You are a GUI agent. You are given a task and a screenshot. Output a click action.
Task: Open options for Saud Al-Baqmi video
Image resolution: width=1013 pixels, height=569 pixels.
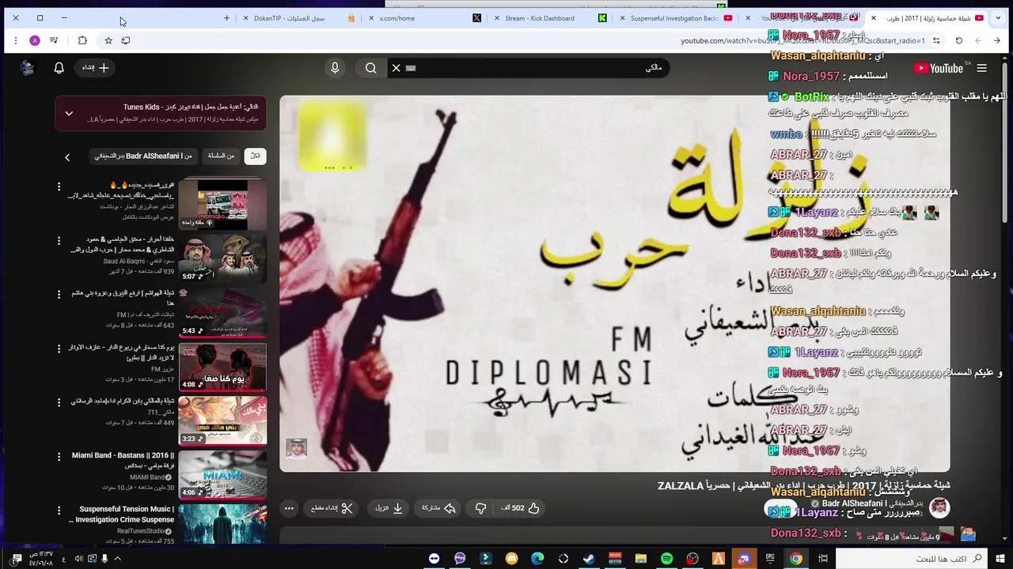(59, 240)
